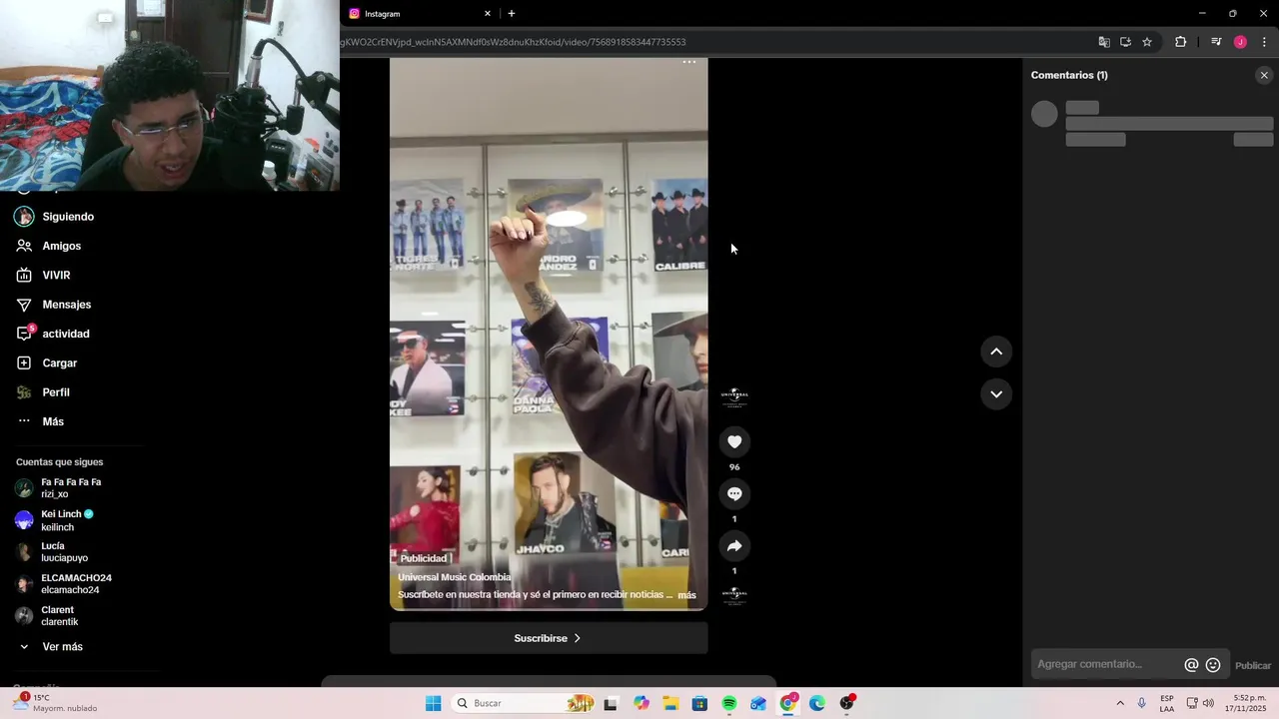Open the Siguiendo feed in the sidebar
Viewport: 1279px width, 719px height.
click(70, 217)
